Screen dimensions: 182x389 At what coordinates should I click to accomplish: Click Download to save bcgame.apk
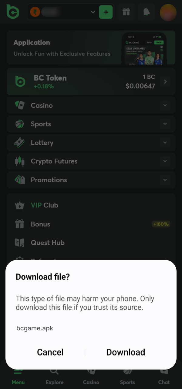point(126,352)
